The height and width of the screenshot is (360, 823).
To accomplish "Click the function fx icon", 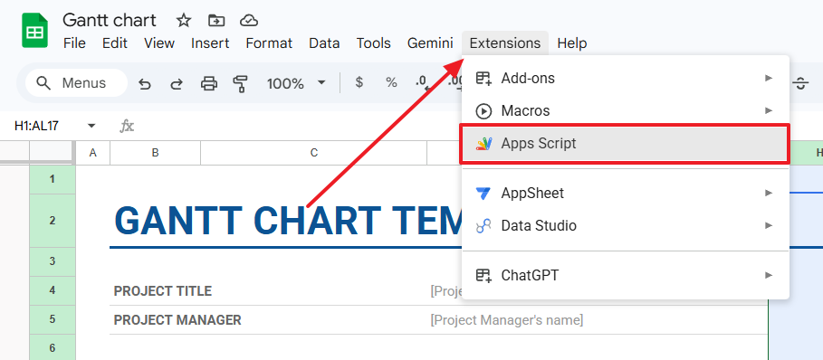I will (127, 126).
